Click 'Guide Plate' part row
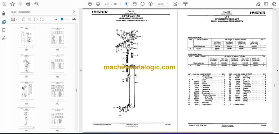The image size is (279, 134). (247, 87)
